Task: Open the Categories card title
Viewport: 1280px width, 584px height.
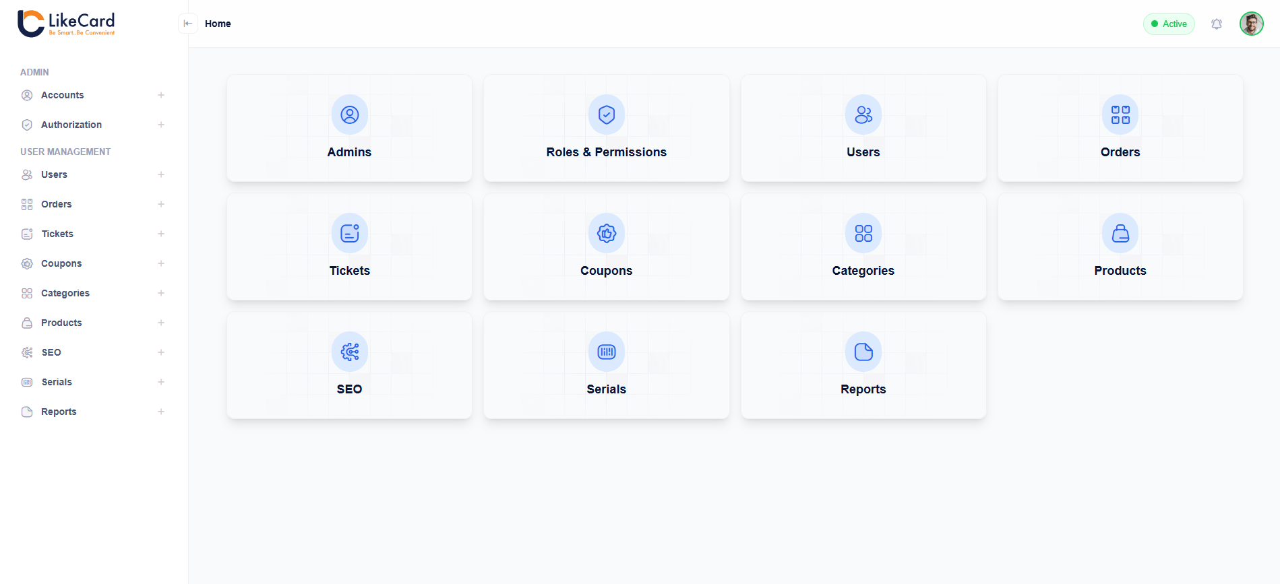Action: (863, 271)
